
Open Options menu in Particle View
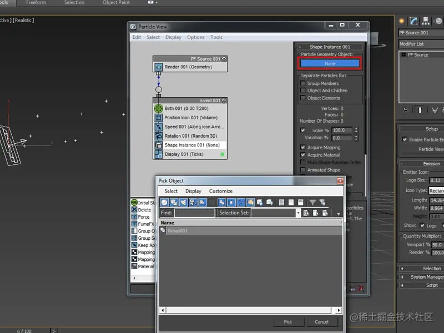196,37
